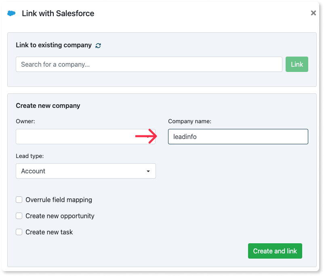Click the Link with Salesforce title
324x276 pixels.
(58, 13)
